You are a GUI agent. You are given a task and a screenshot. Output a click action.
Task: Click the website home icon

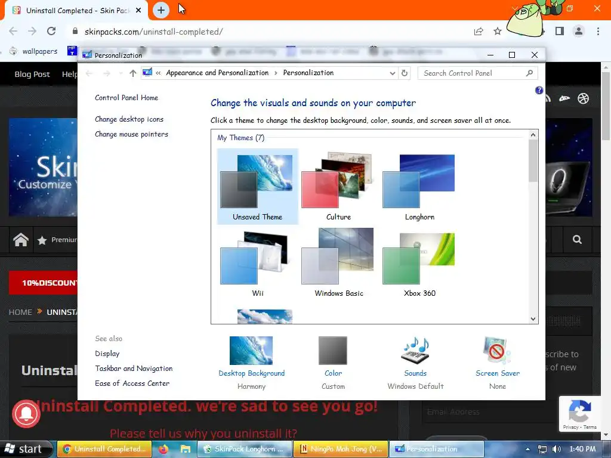click(x=21, y=240)
